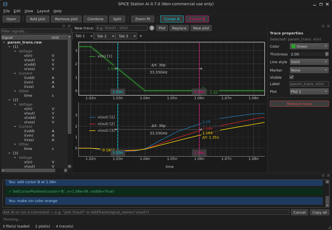Float the signal browser panel
Image resolution: width=332 pixels, height=230 pixels.
[64, 26]
